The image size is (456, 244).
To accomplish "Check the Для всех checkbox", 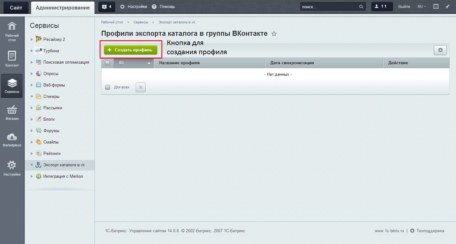I will [107, 87].
